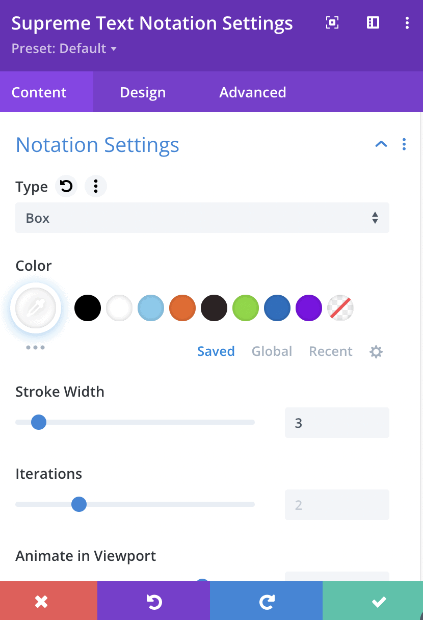423x620 pixels.
Task: Click the expand-to-fullscreen modal icon
Action: pyautogui.click(x=332, y=22)
